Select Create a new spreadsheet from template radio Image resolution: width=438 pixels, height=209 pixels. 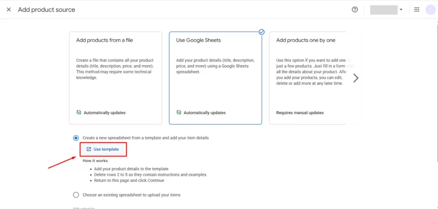[76, 138]
